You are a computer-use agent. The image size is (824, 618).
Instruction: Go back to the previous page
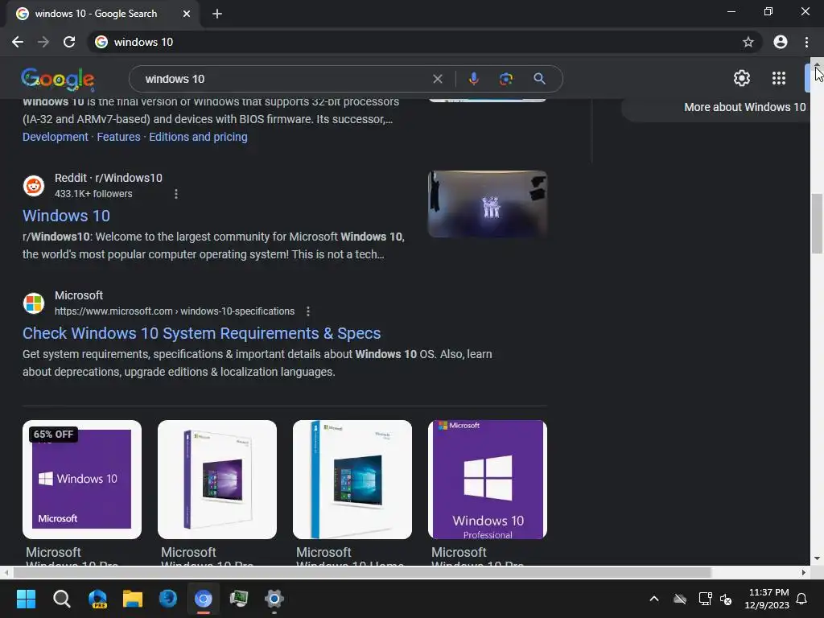pyautogui.click(x=18, y=42)
